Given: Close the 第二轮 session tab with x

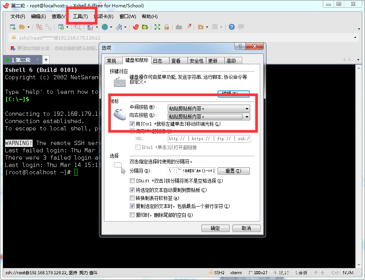Looking at the screenshot, I should (37, 60).
